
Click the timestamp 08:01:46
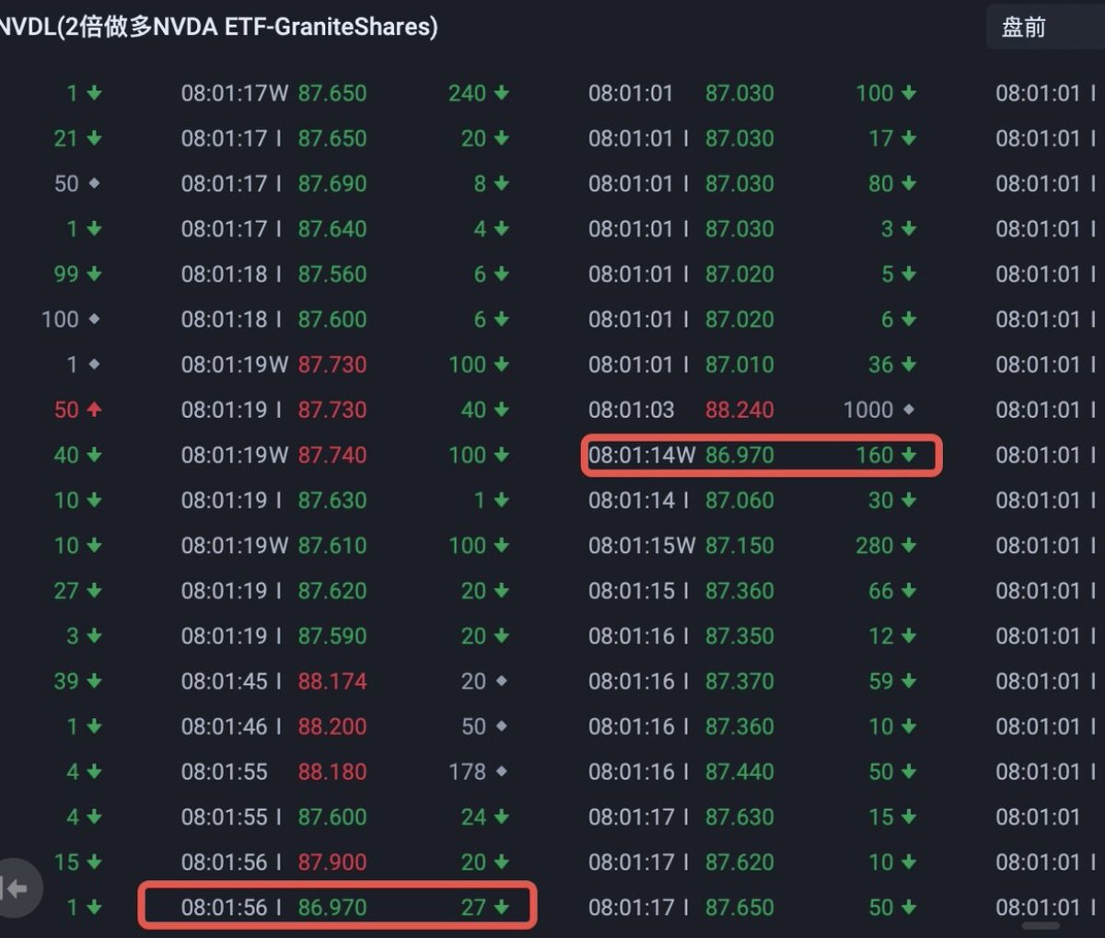pos(225,726)
